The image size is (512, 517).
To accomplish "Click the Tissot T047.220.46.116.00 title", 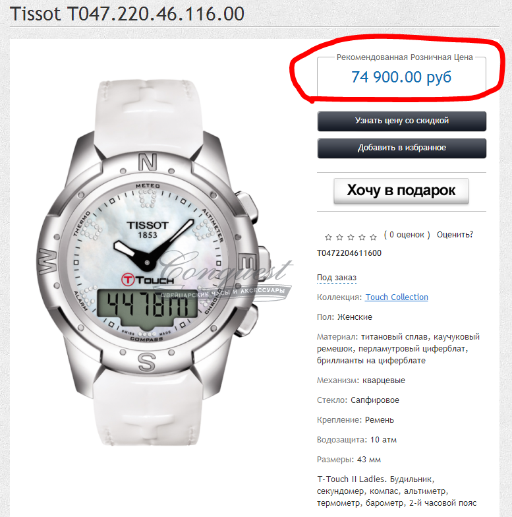I will [127, 14].
